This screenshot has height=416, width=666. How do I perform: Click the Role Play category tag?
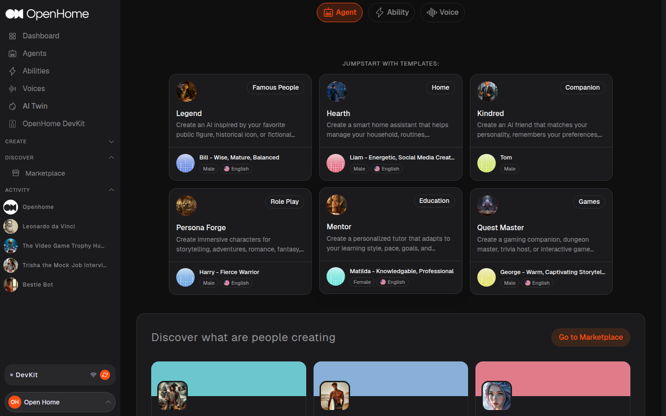tap(284, 202)
